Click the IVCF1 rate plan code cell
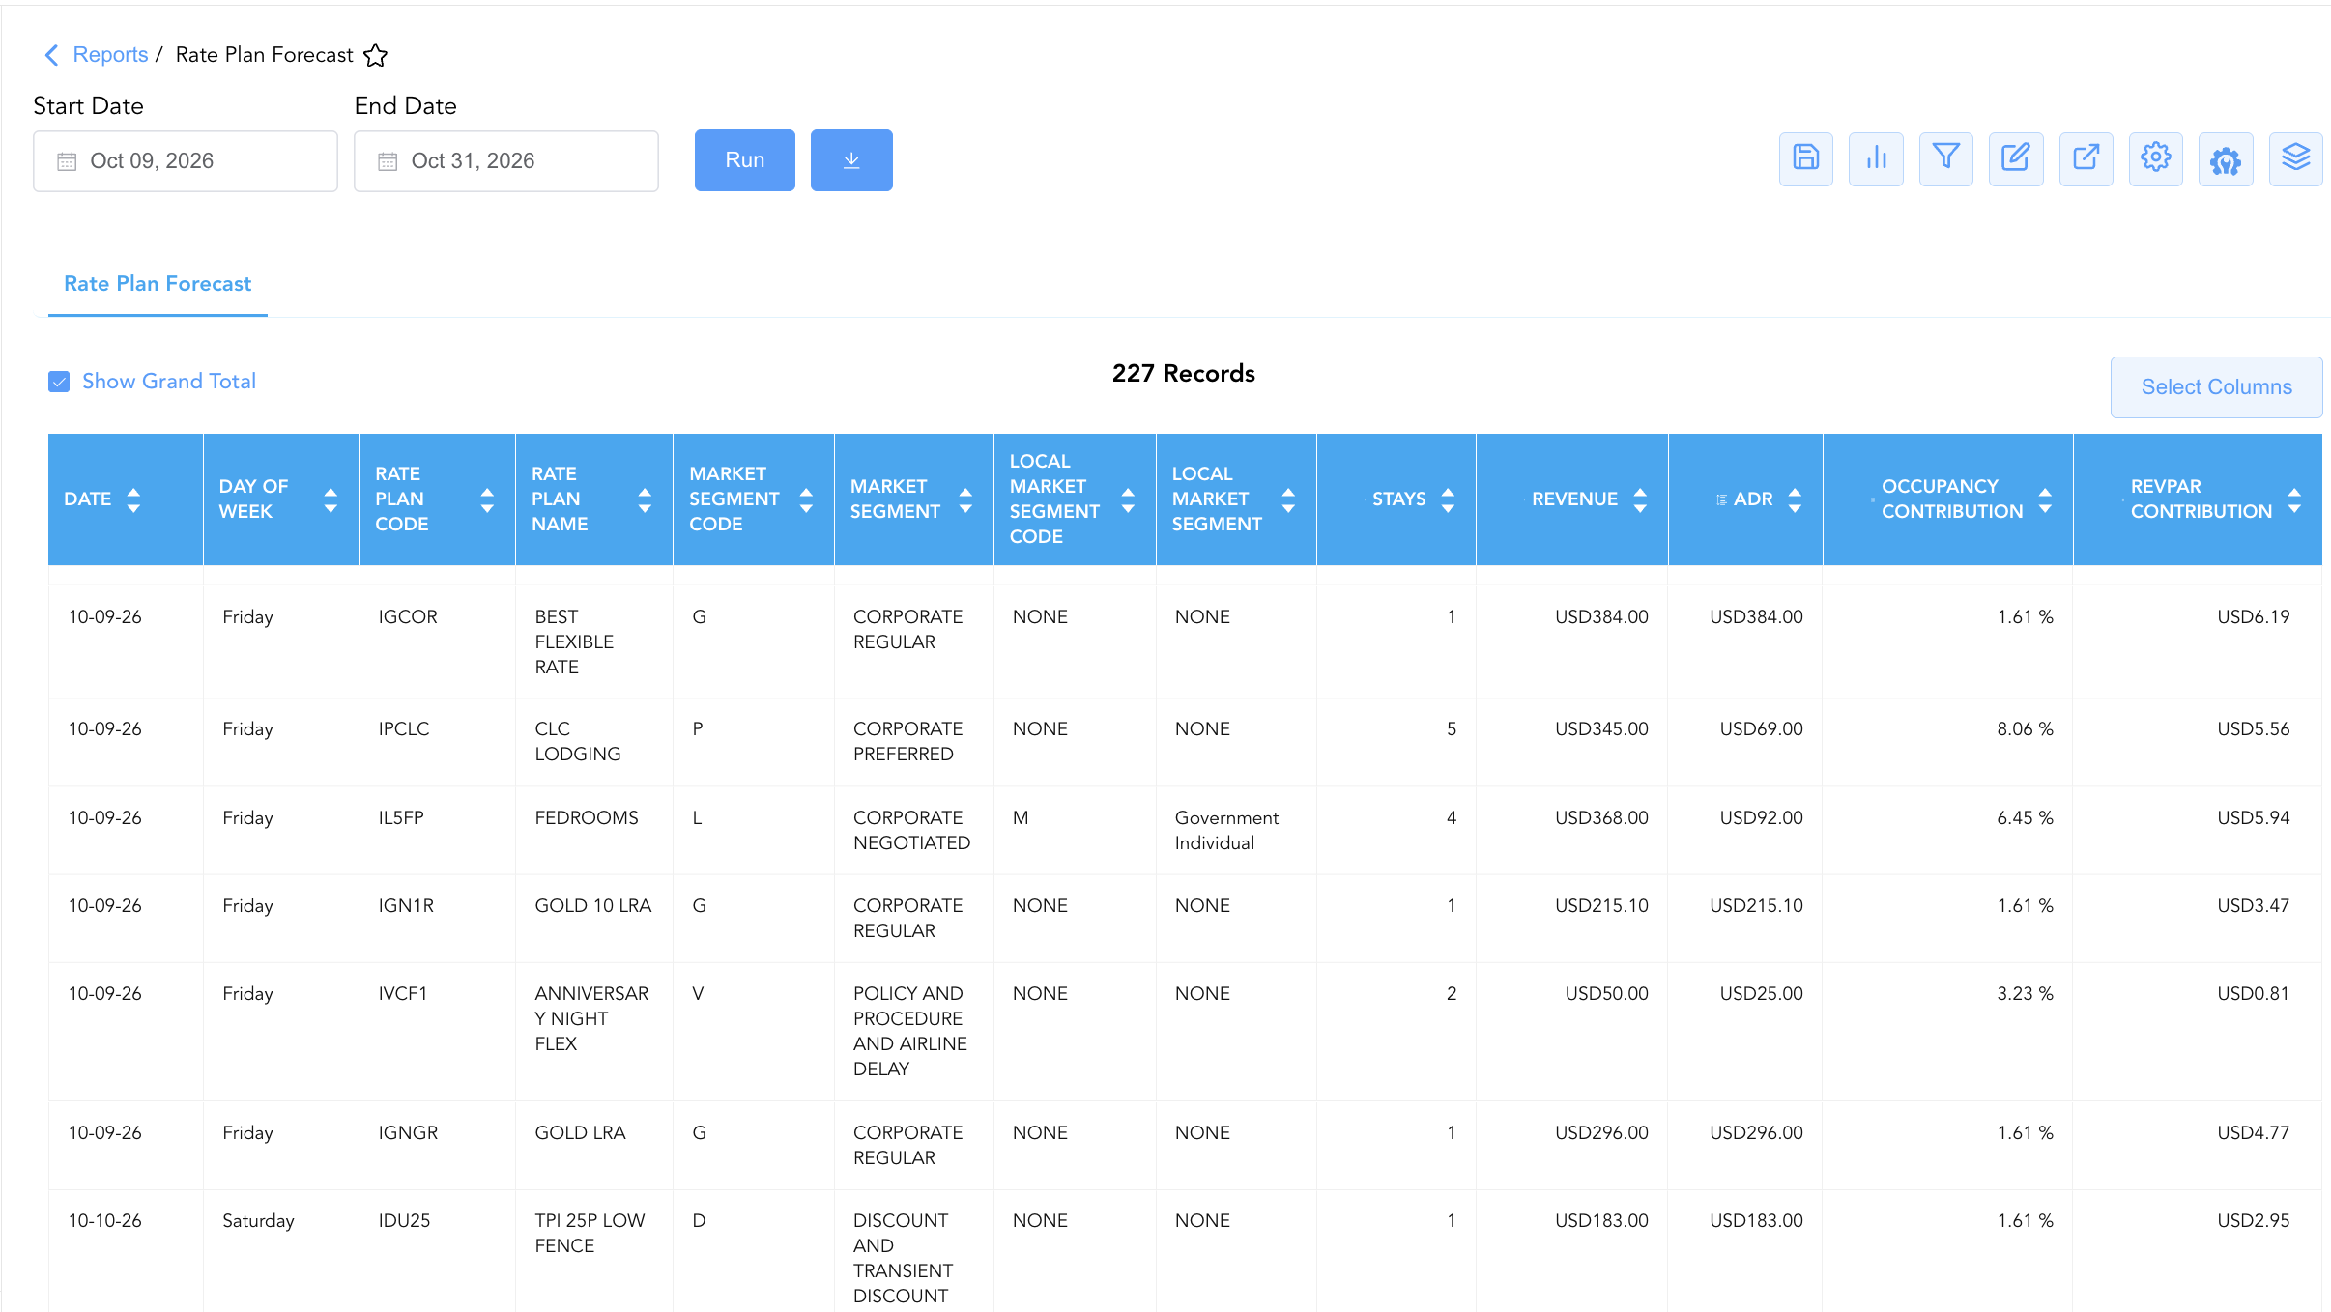Image resolution: width=2331 pixels, height=1312 pixels. [x=403, y=994]
